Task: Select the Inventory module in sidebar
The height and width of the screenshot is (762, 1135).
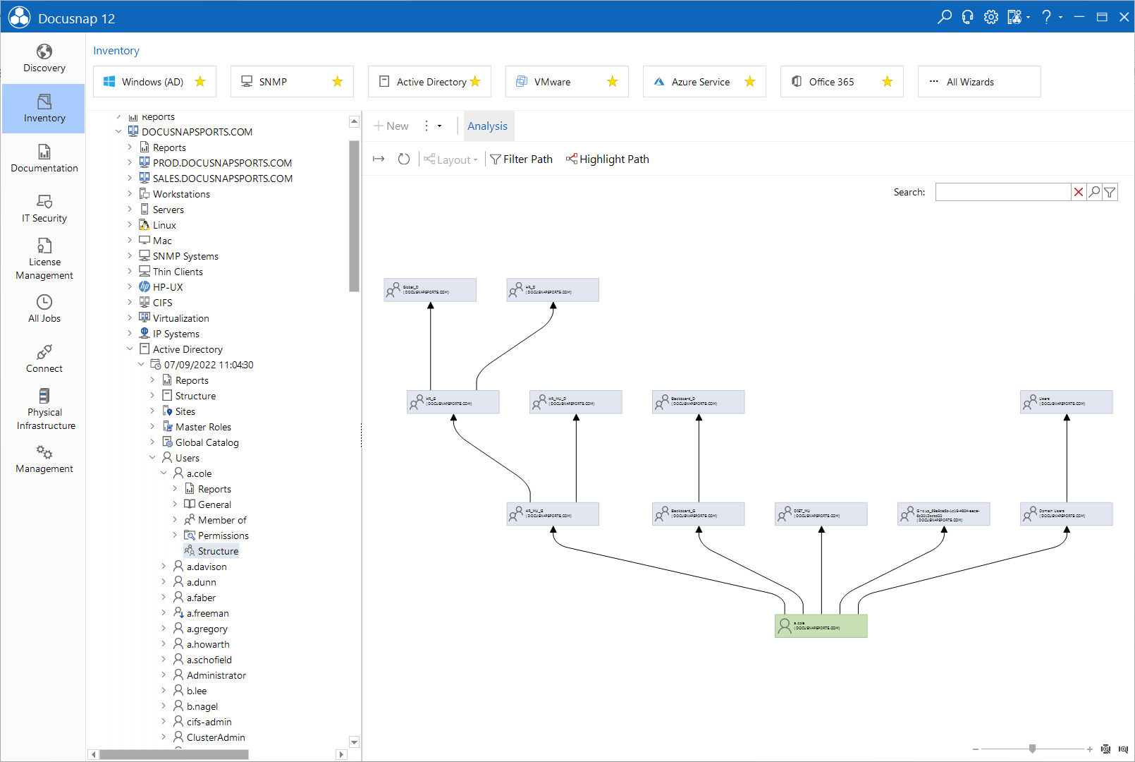Action: tap(44, 109)
